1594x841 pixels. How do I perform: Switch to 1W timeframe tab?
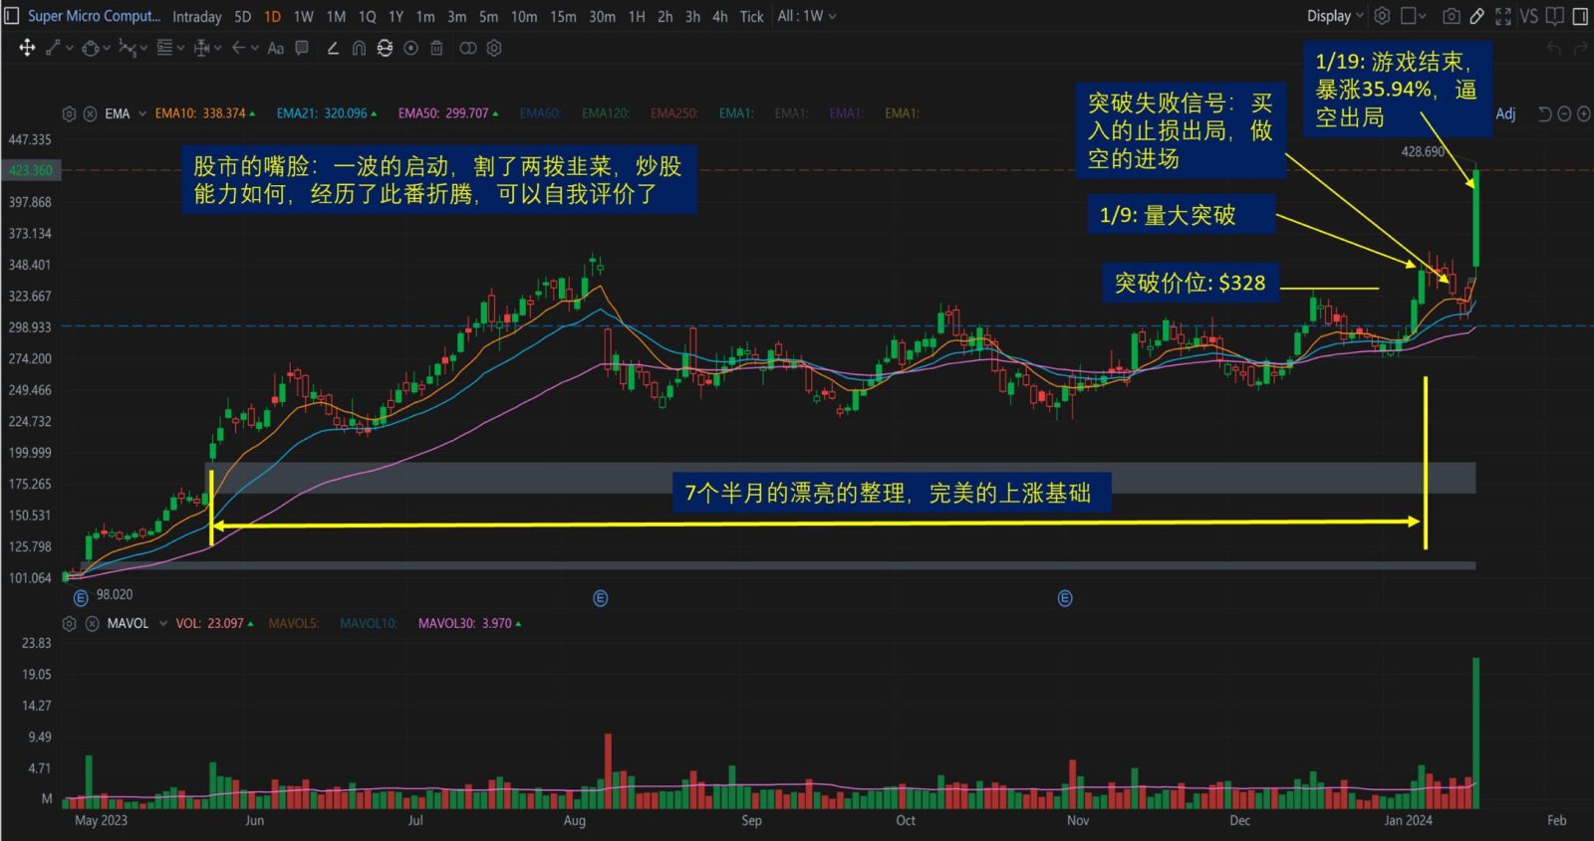click(x=304, y=16)
